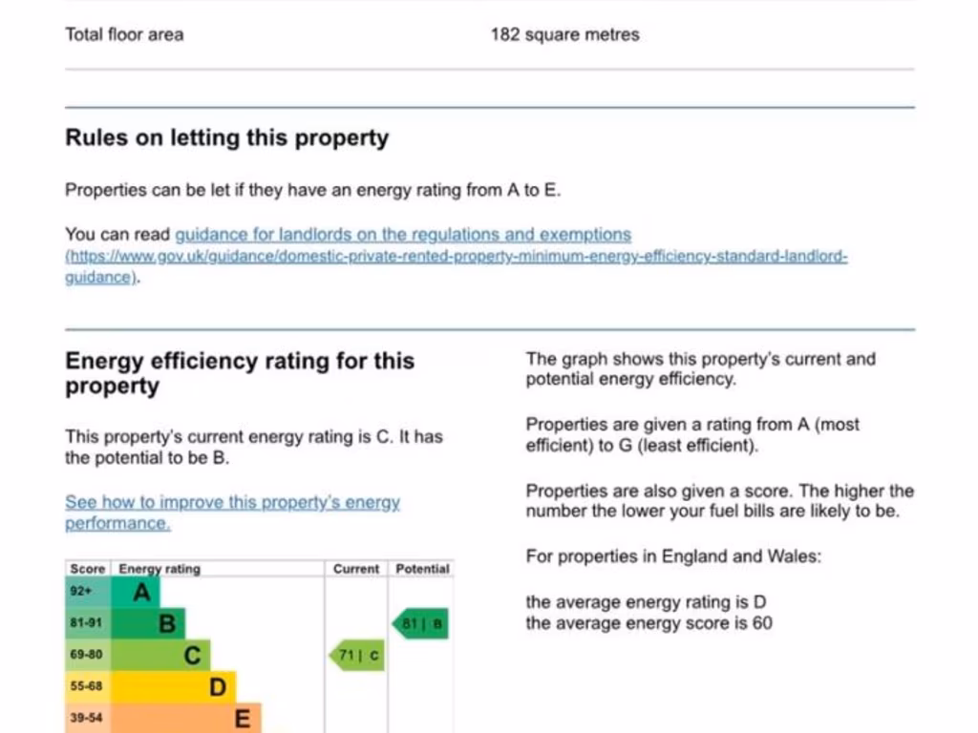Image resolution: width=978 pixels, height=733 pixels.
Task: Click the Current column header
Action: click(x=356, y=569)
